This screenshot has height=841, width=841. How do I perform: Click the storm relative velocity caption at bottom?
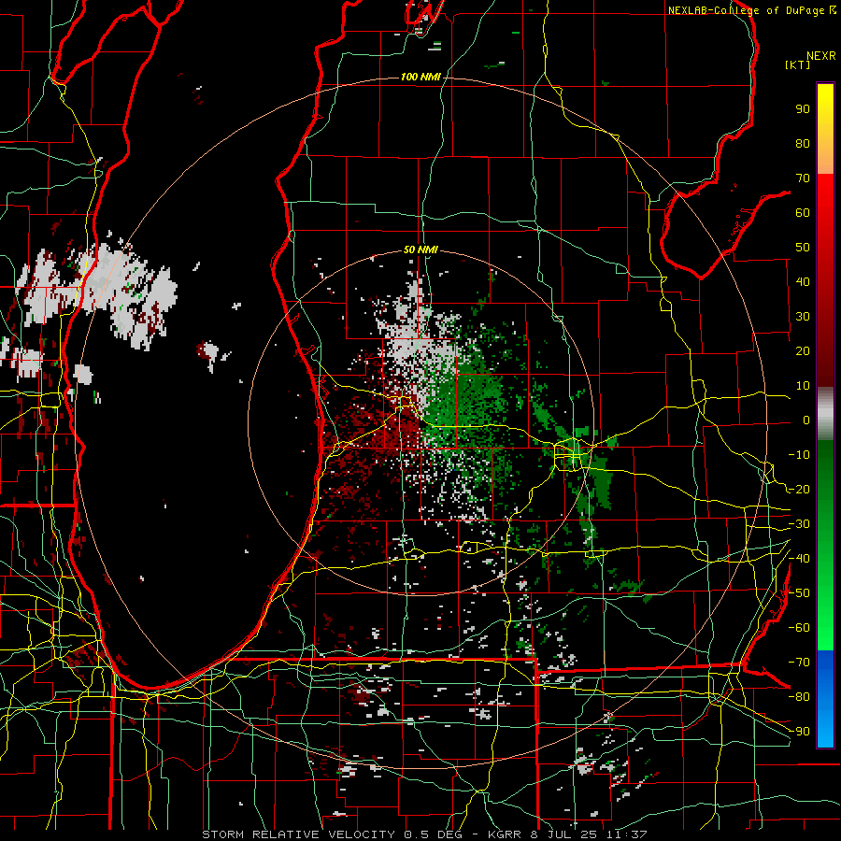[x=424, y=834]
